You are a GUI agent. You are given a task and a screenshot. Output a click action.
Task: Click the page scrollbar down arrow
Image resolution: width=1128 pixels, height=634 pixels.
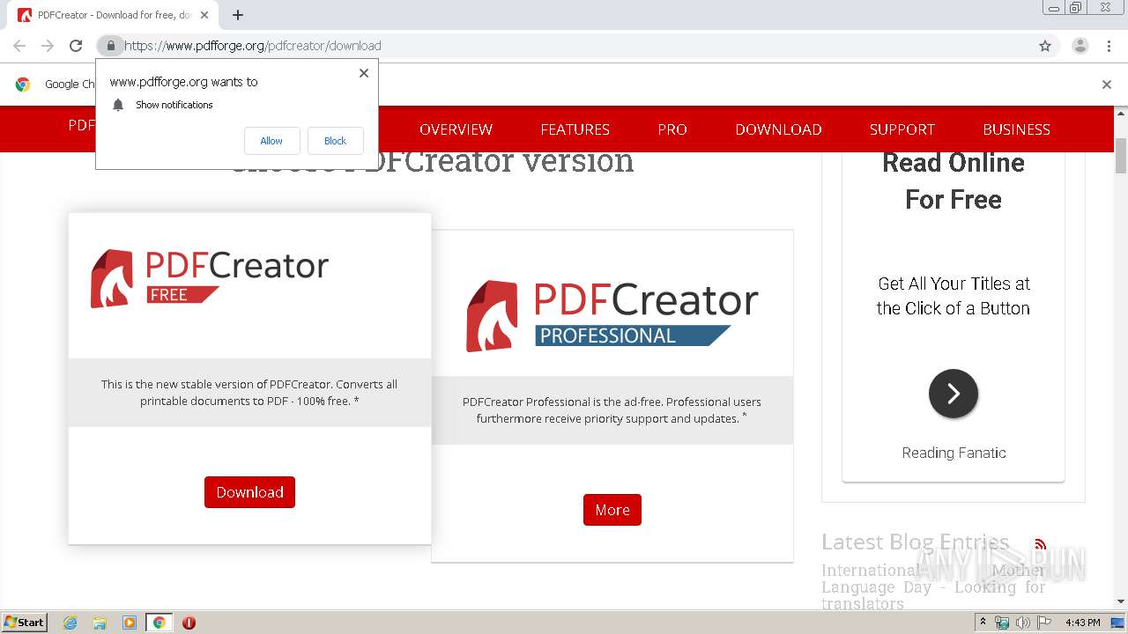click(1121, 601)
